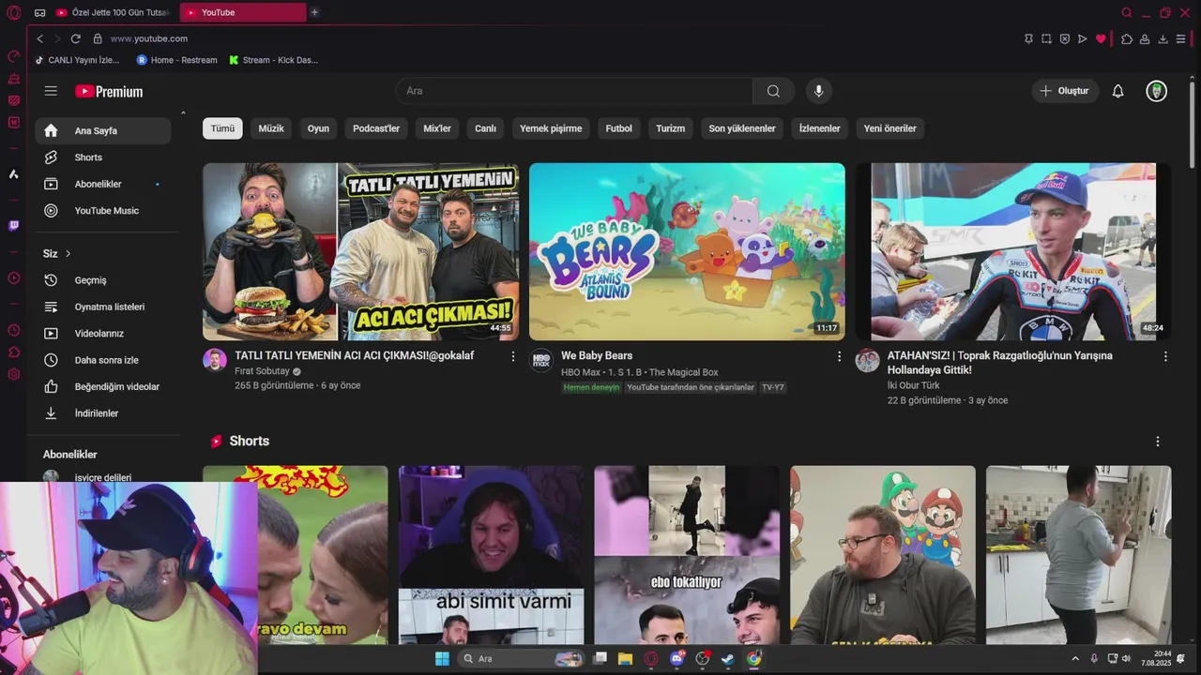Open a new browser tab
This screenshot has width=1201, height=675.
tap(314, 12)
